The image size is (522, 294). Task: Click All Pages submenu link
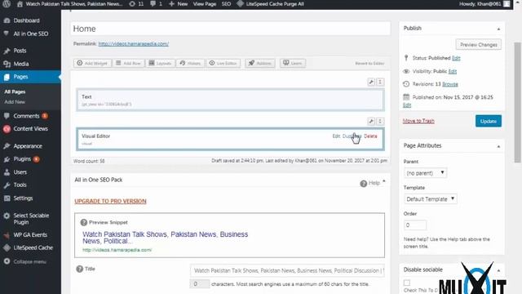pos(15,91)
